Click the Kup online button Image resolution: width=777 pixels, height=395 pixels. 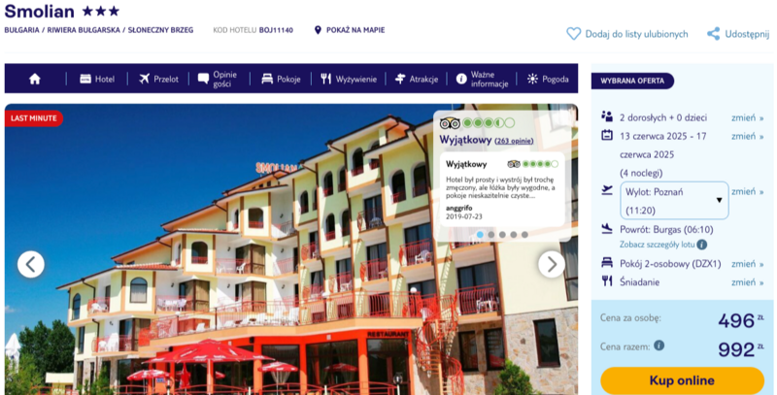click(683, 380)
